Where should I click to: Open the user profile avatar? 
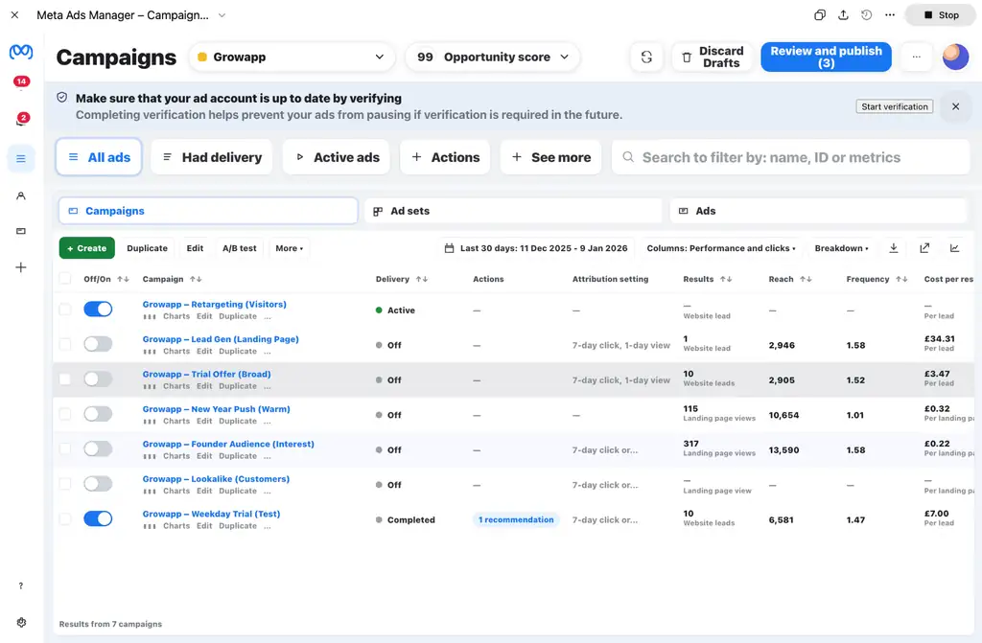[956, 57]
